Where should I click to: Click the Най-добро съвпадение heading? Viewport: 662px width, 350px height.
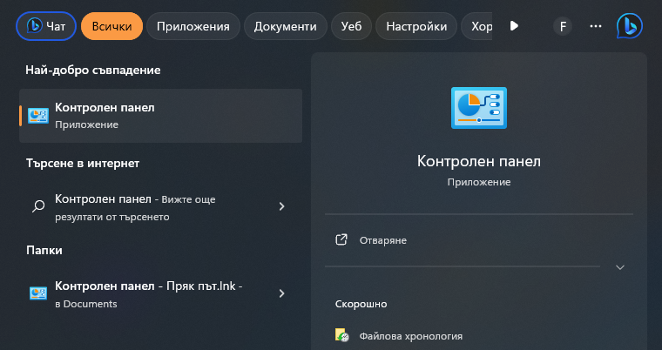click(93, 70)
